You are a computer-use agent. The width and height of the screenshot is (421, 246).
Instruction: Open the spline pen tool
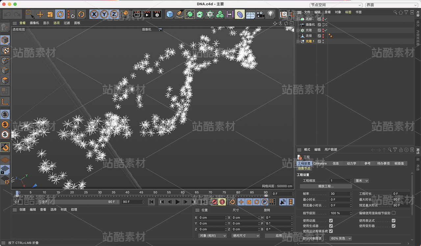(x=180, y=14)
